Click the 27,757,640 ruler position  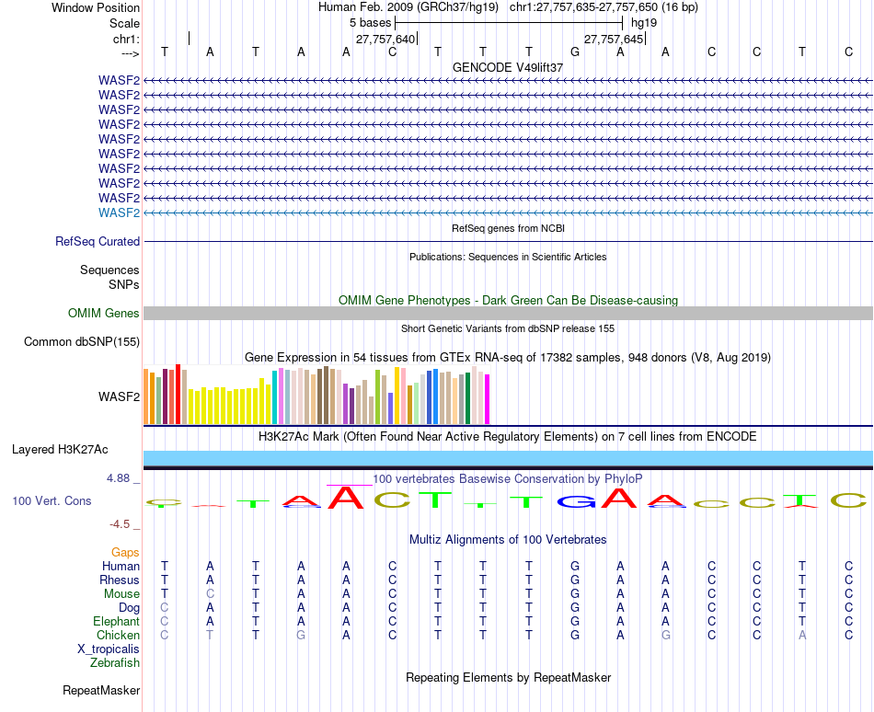385,39
